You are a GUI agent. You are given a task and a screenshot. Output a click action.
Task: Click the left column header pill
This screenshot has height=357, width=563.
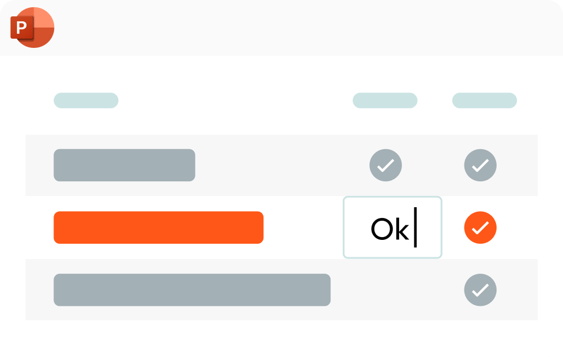click(86, 101)
